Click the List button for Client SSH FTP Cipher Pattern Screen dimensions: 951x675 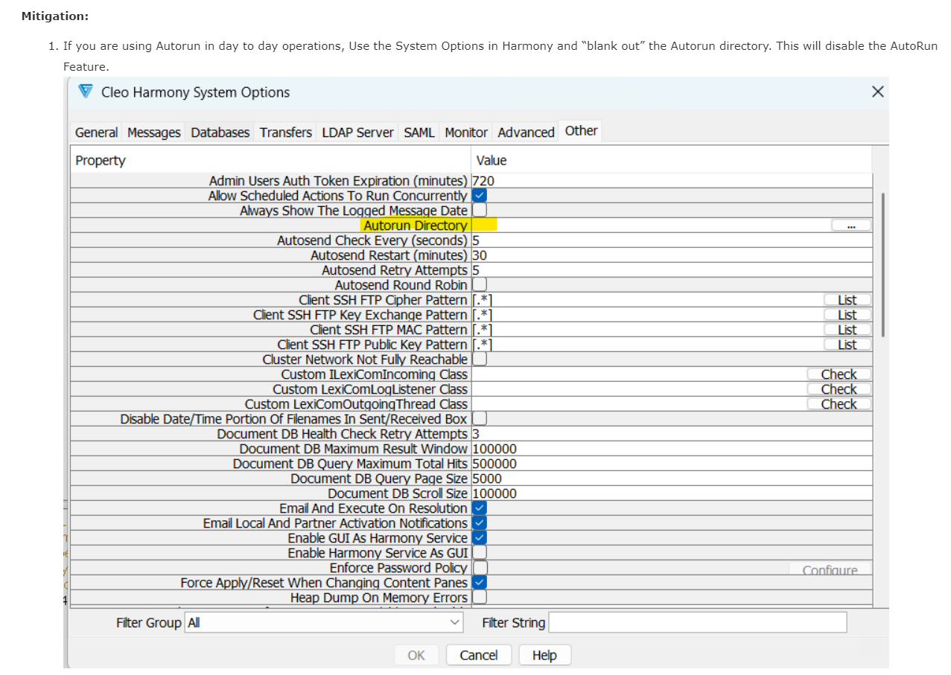pyautogui.click(x=846, y=299)
